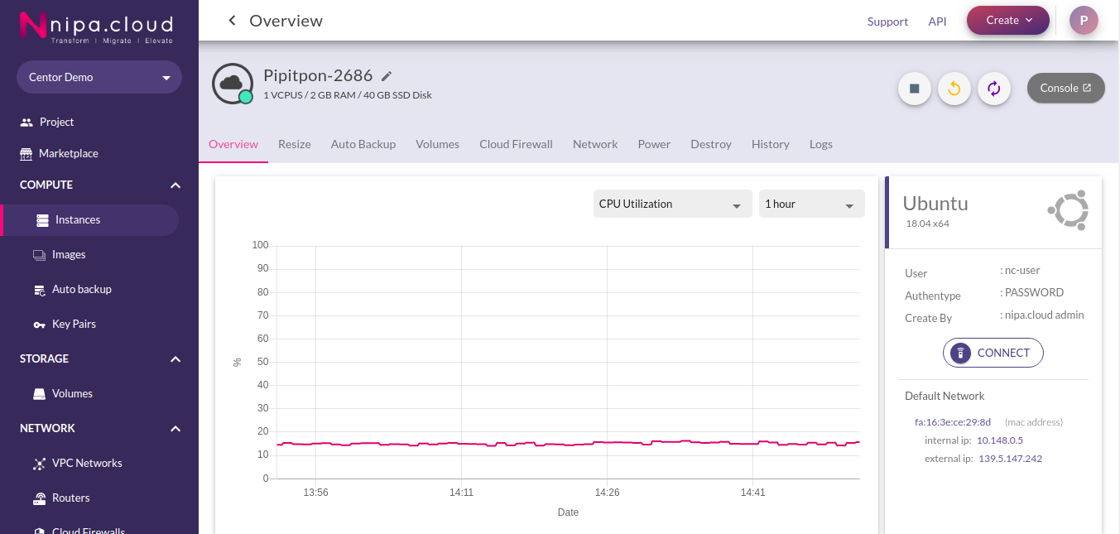The image size is (1120, 534).
Task: Click the purple refresh cycle icon
Action: (994, 89)
